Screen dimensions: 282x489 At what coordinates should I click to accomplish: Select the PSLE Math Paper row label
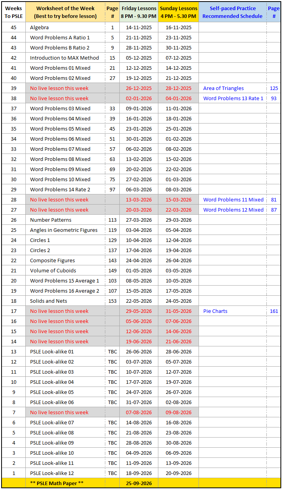pos(57,484)
